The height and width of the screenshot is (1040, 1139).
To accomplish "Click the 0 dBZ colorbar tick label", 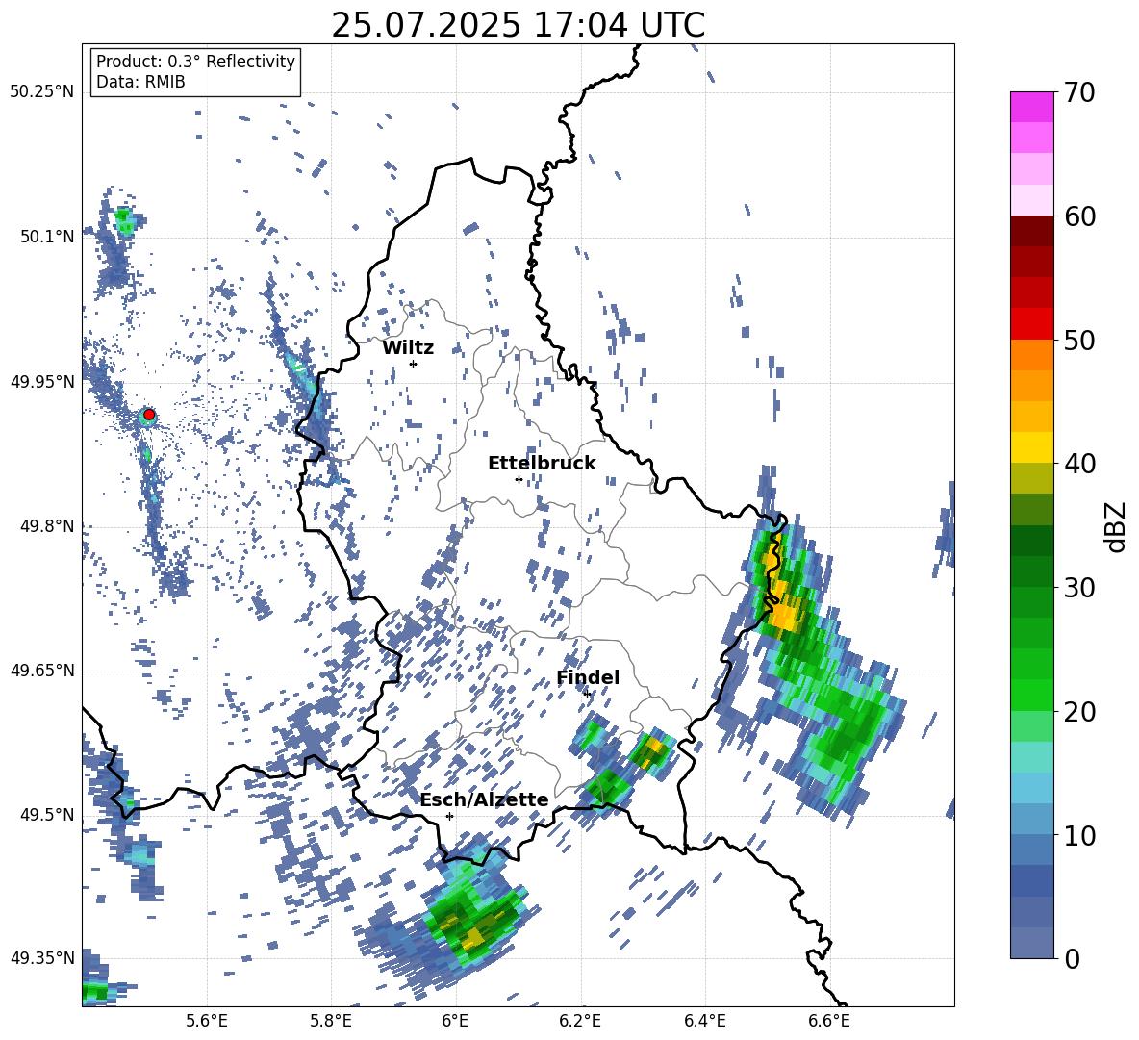I will tap(1071, 958).
